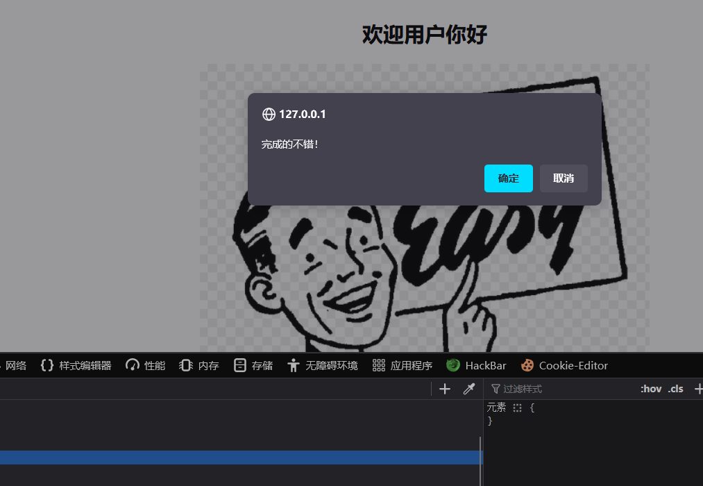Open the 样式编辑器 style editor tab

click(x=76, y=365)
